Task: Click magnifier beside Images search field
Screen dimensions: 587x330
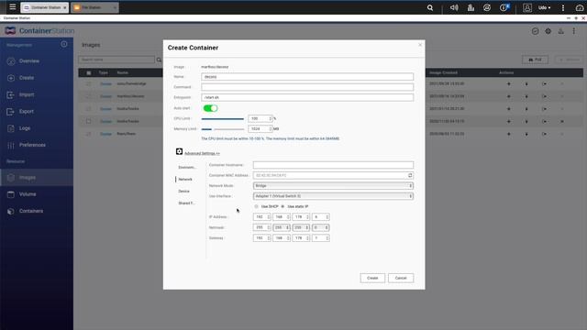Action: click(x=159, y=60)
